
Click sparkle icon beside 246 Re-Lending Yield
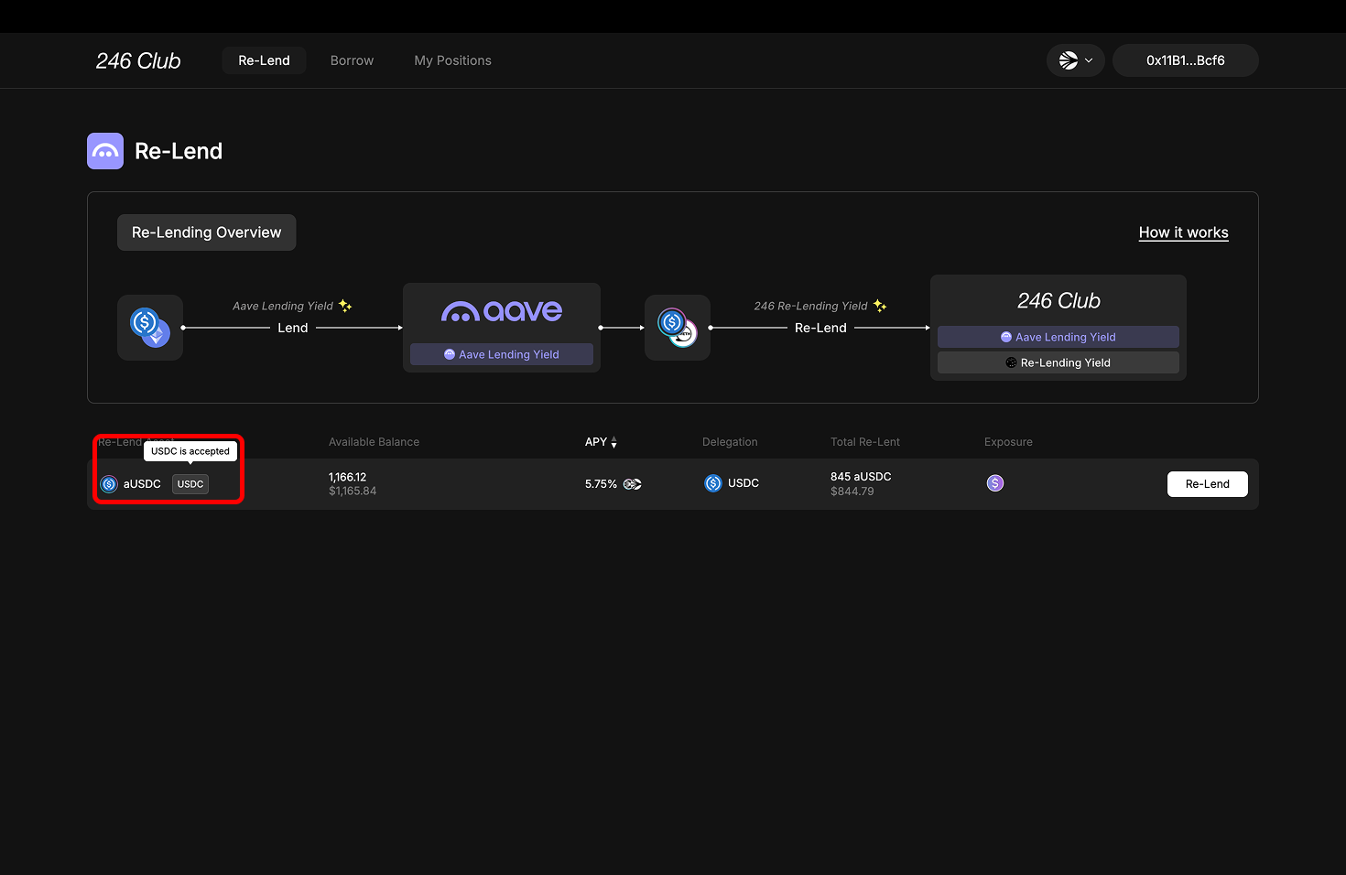(880, 306)
